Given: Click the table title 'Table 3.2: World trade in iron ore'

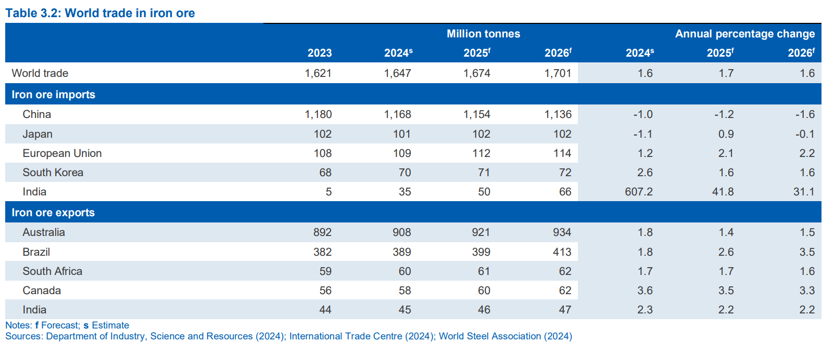Looking at the screenshot, I should (100, 13).
